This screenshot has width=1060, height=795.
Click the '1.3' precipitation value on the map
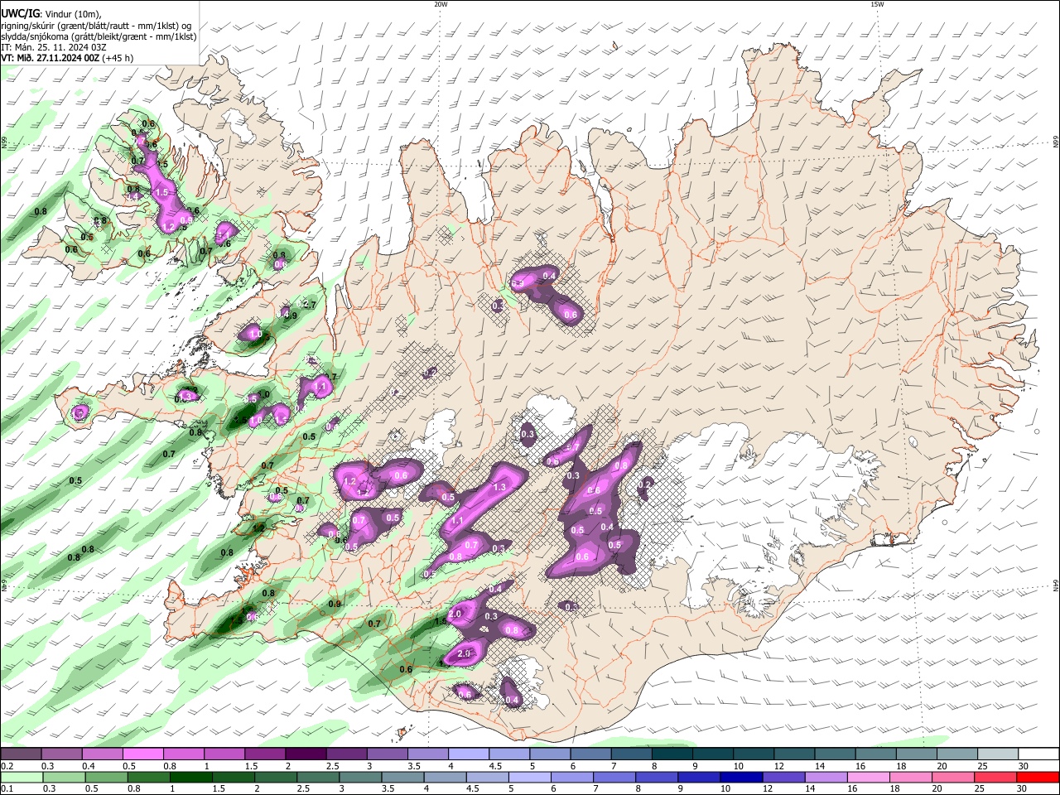499,488
